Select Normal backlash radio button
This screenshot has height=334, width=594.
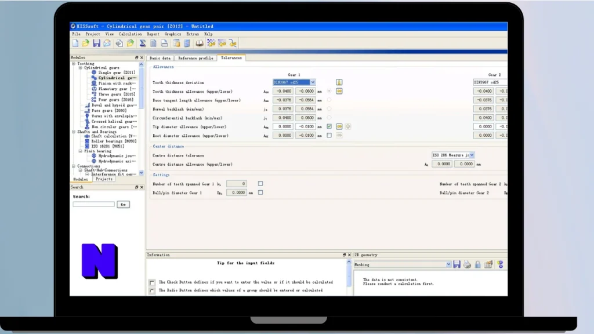[329, 108]
